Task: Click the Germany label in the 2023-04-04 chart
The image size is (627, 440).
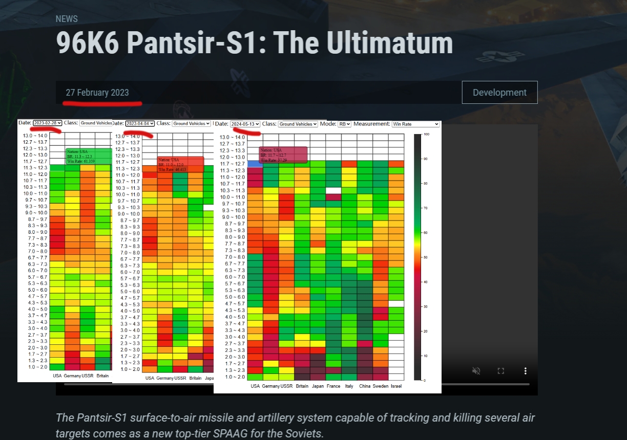Action: pos(165,378)
